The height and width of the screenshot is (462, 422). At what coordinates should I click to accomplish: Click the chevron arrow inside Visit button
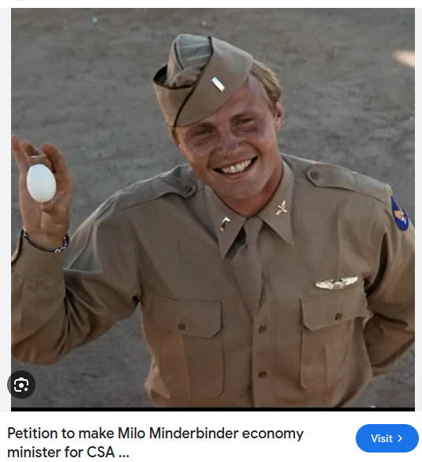(x=400, y=438)
